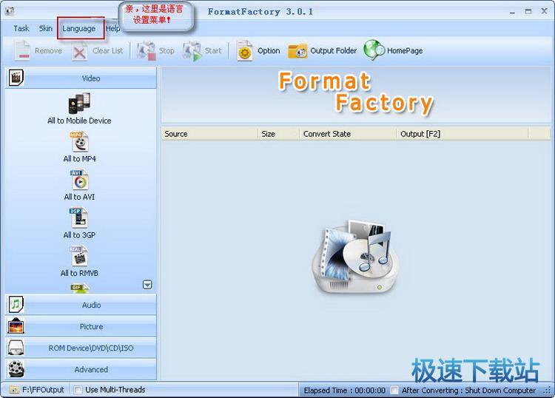Open the F:\FFOutput path link

43,390
